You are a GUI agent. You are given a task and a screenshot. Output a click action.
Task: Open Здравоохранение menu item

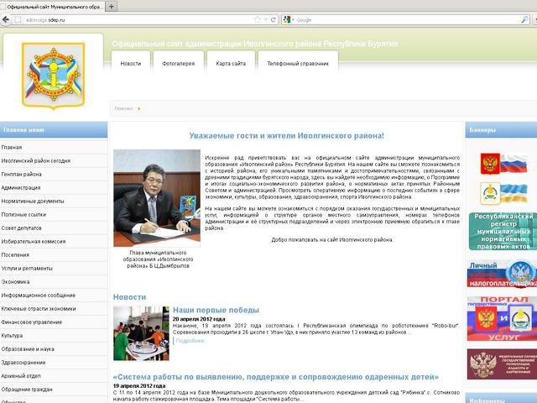pyautogui.click(x=54, y=362)
